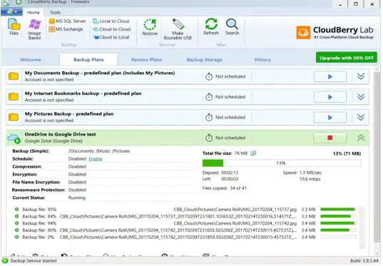This screenshot has width=383, height=266.
Task: Refresh the backup plans list
Action: (211, 27)
